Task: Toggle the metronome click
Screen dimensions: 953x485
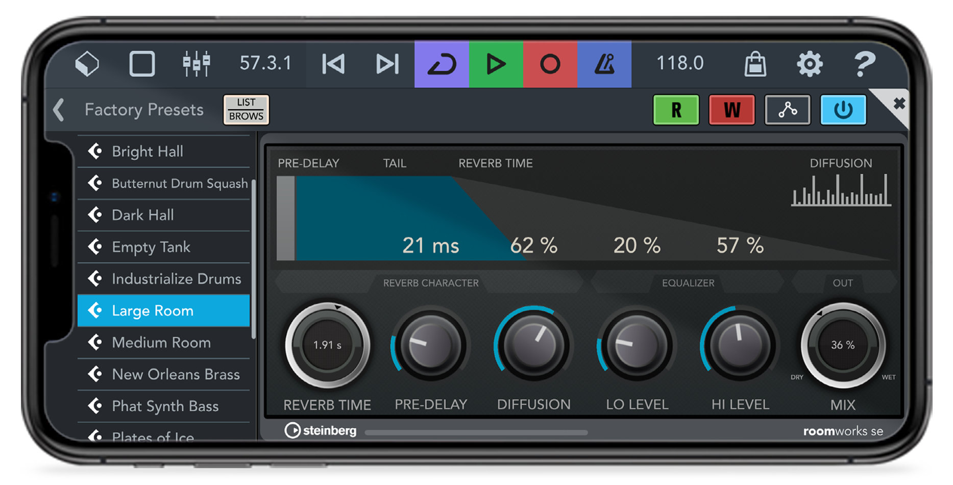Action: coord(605,62)
